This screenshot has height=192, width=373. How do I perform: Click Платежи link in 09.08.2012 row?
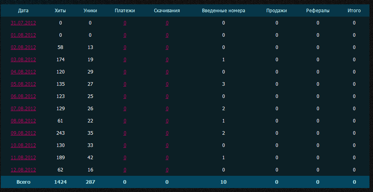[125, 133]
